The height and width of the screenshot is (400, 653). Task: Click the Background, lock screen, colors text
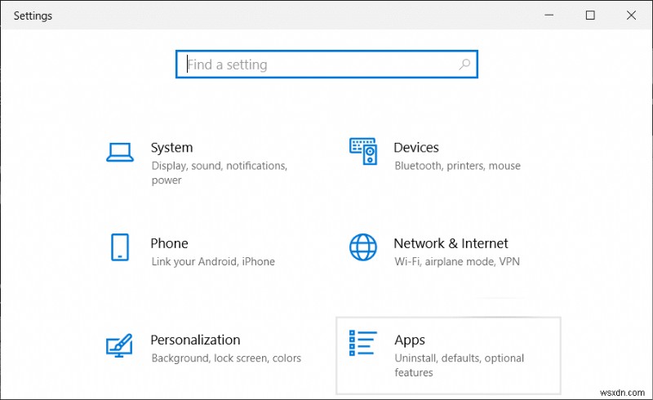(226, 358)
